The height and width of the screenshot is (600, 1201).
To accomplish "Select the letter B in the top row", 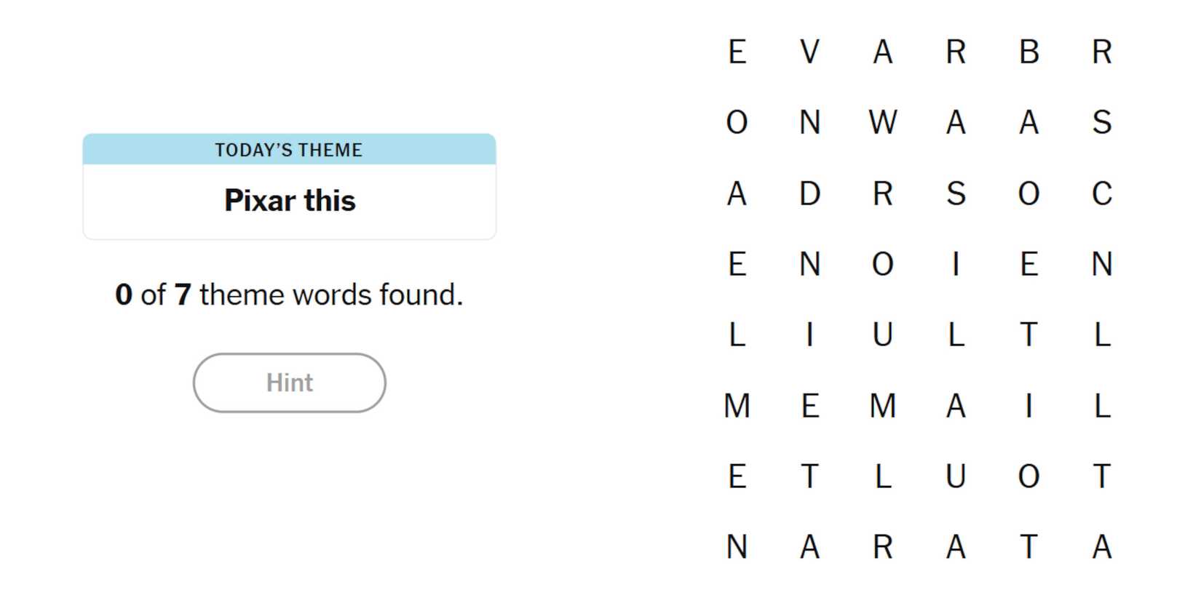I will (x=1028, y=52).
